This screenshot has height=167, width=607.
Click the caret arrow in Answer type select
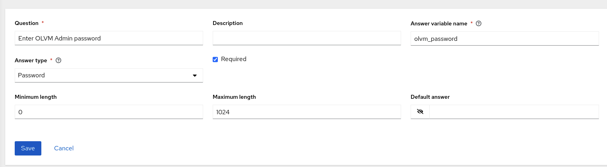pos(195,75)
